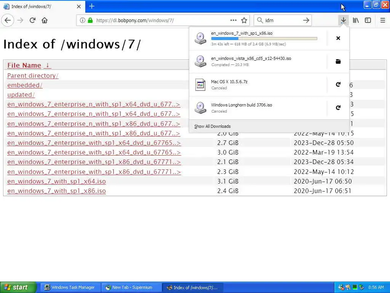Click the address bar URL
This screenshot has height=293, width=390.
pos(135,21)
